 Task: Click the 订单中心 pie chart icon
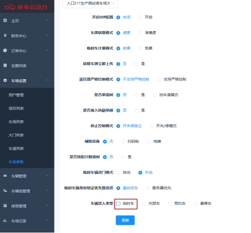pyautogui.click(x=5, y=50)
